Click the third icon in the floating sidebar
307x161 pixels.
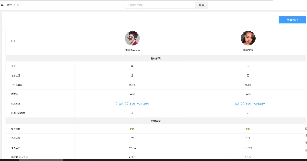pyautogui.click(x=306, y=143)
